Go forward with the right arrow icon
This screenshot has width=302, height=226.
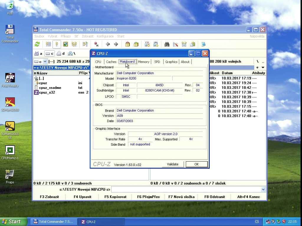pyautogui.click(x=116, y=44)
